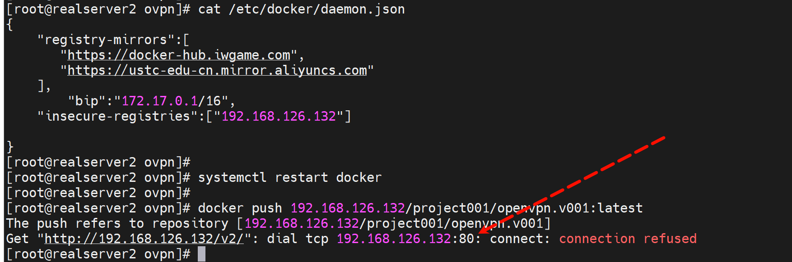
Task: Open the docker-hub.iwgame.com mirror link
Action: pos(179,55)
